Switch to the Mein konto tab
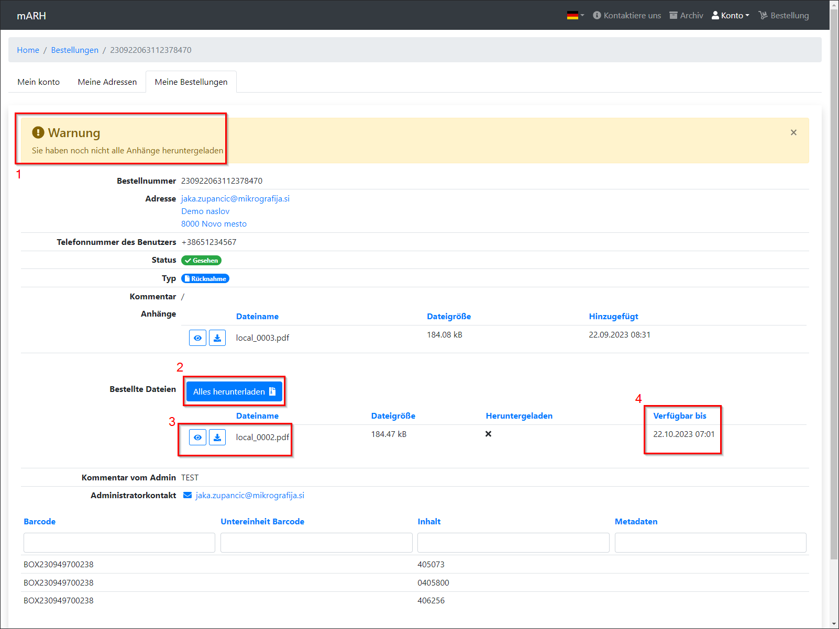 pos(39,82)
